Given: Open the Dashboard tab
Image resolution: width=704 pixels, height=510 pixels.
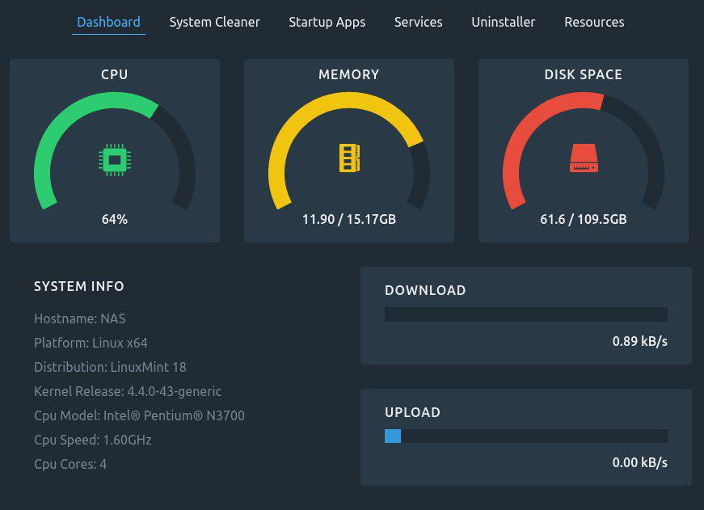Looking at the screenshot, I should click(x=108, y=22).
